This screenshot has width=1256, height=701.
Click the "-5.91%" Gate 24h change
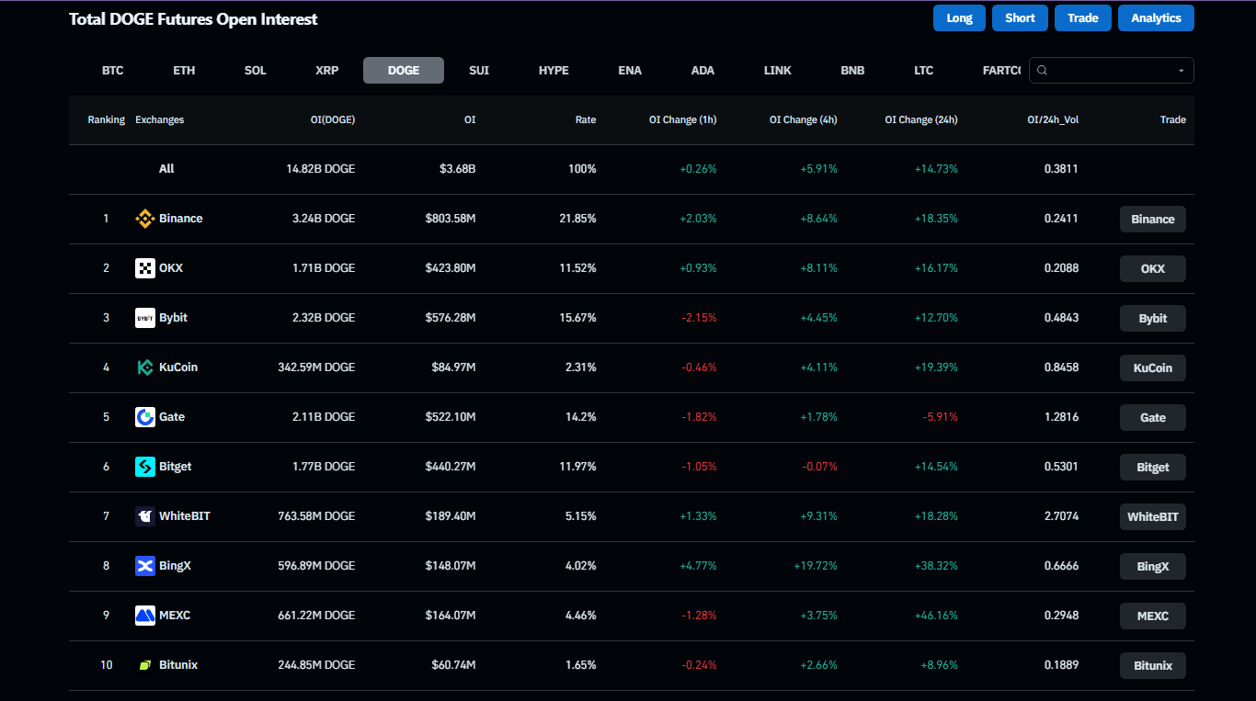(940, 417)
